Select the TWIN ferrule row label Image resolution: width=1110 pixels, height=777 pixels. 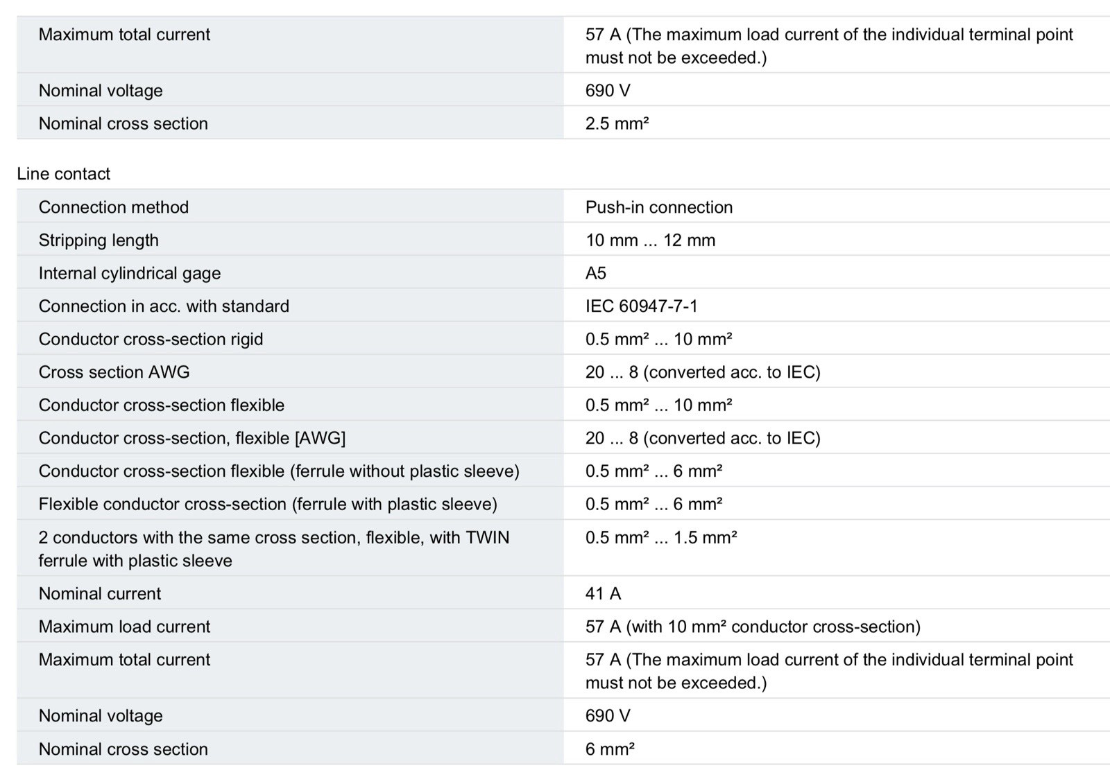(274, 549)
